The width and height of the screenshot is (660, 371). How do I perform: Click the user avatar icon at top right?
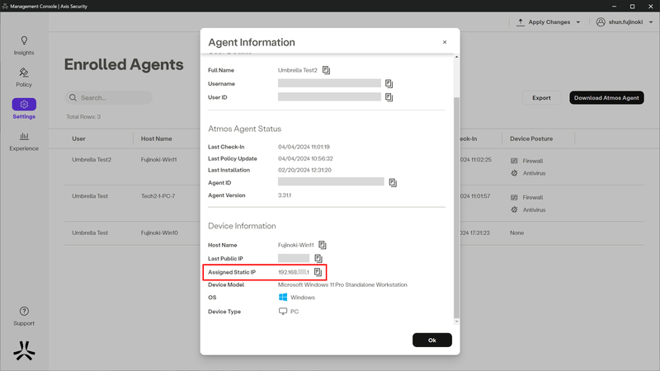tap(601, 22)
